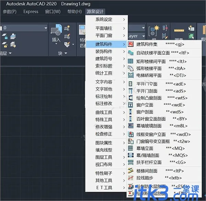Click the group sunburst icon in ribbon
The width and height of the screenshot is (206, 201).
pyautogui.click(x=154, y=31)
